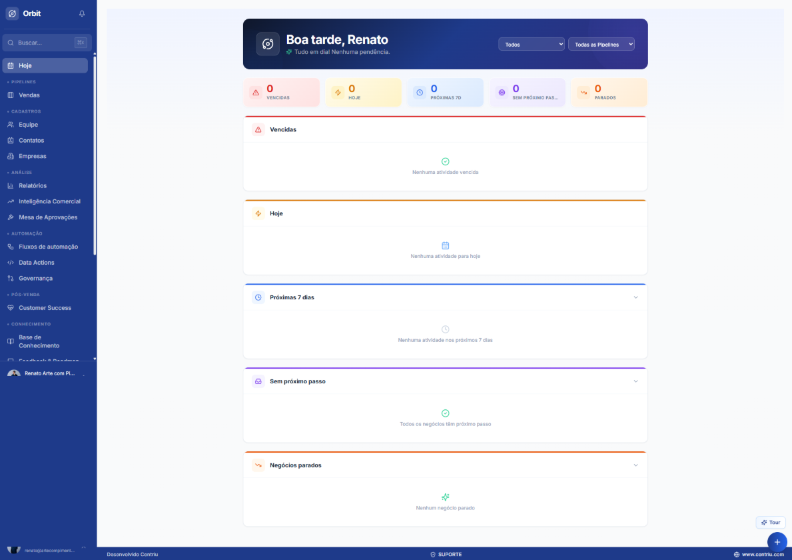The height and width of the screenshot is (560, 792).
Task: Click the sidebar vertical scrollbar
Action: [x=95, y=156]
